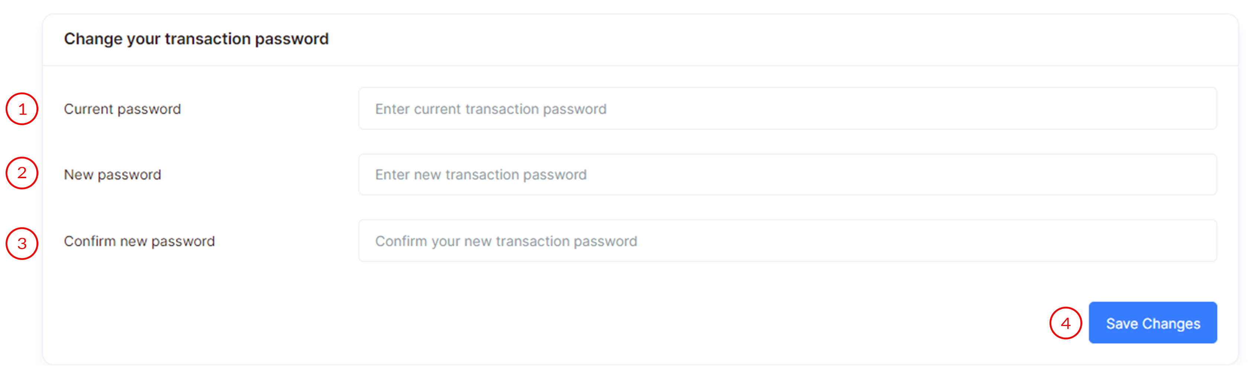Click placeholder "Enter new transaction password"

(481, 175)
